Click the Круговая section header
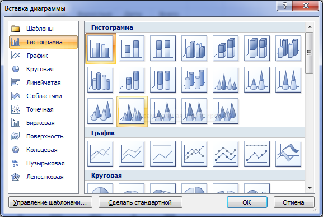This screenshot has height=217, width=323. tap(195, 176)
